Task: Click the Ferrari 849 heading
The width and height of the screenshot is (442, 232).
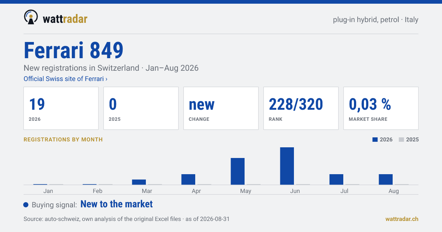Action: click(73, 50)
